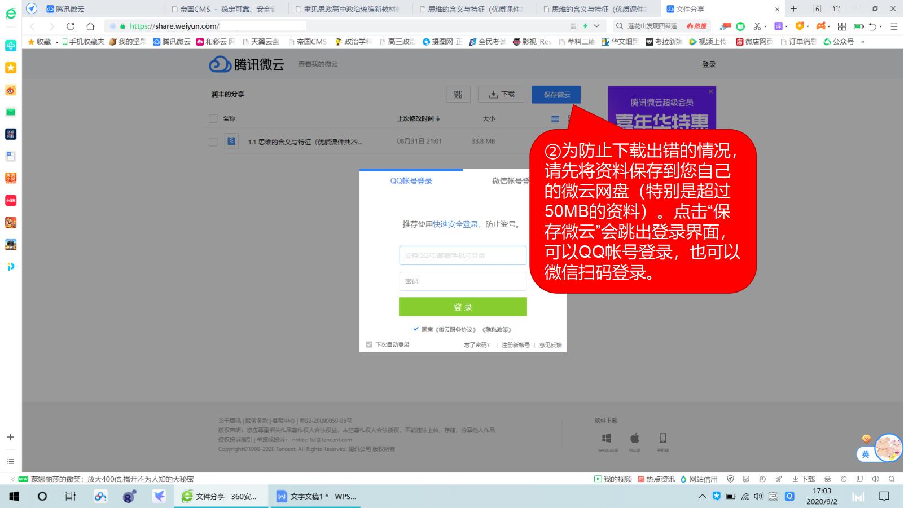
Task: Open the purple translate extension icon
Action: 779,26
